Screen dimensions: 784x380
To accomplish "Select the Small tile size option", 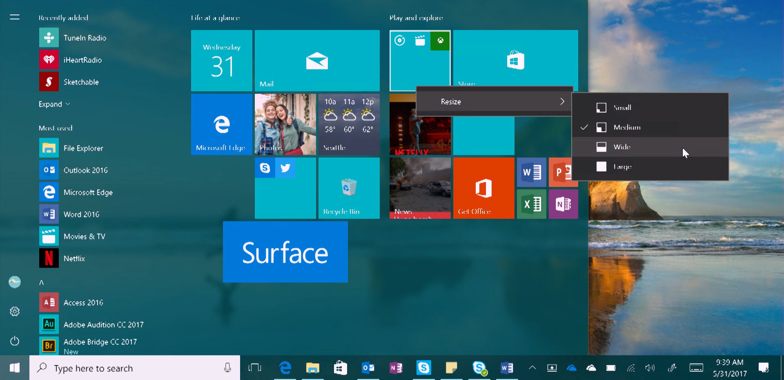I will coord(622,107).
